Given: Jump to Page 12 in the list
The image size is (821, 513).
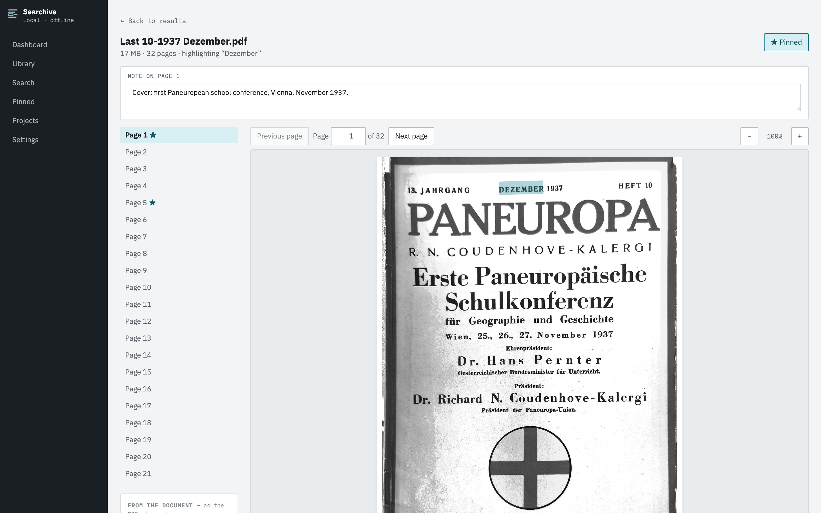Looking at the screenshot, I should (179, 321).
